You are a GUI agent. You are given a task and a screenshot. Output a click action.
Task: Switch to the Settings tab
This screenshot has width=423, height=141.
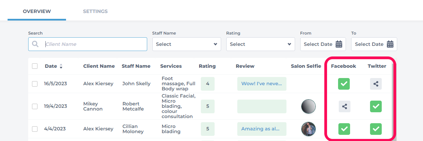tap(95, 11)
